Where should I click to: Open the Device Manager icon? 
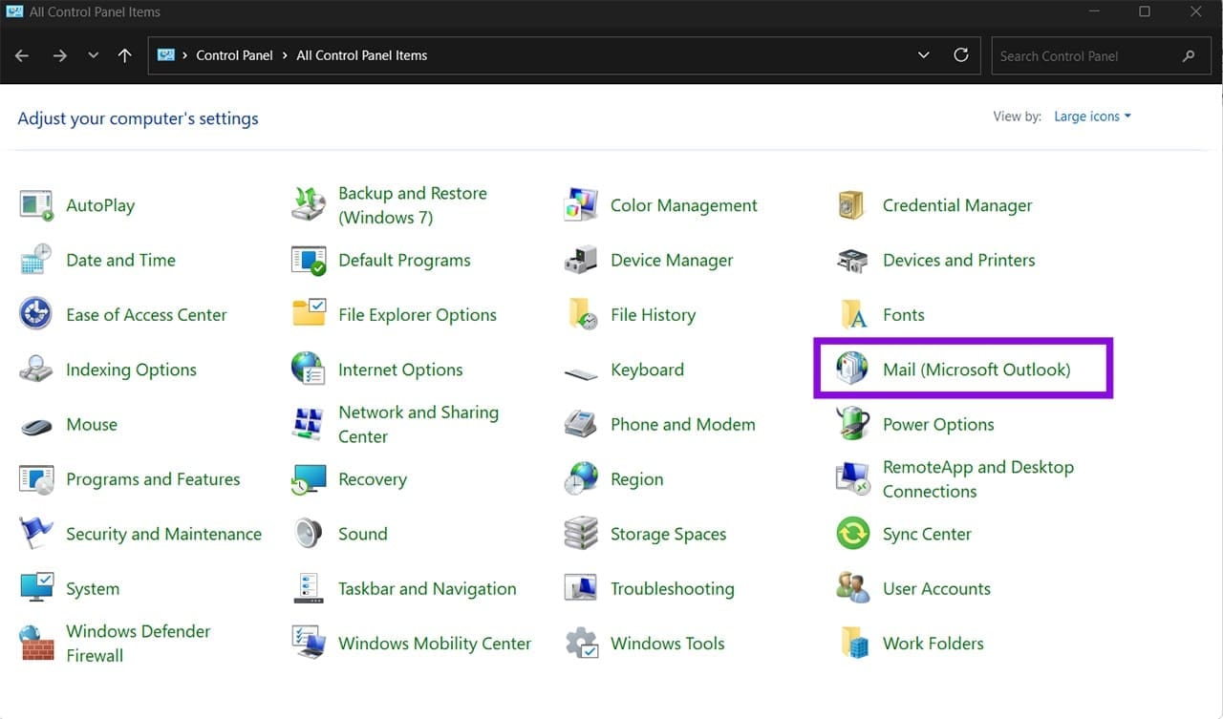[x=581, y=260]
